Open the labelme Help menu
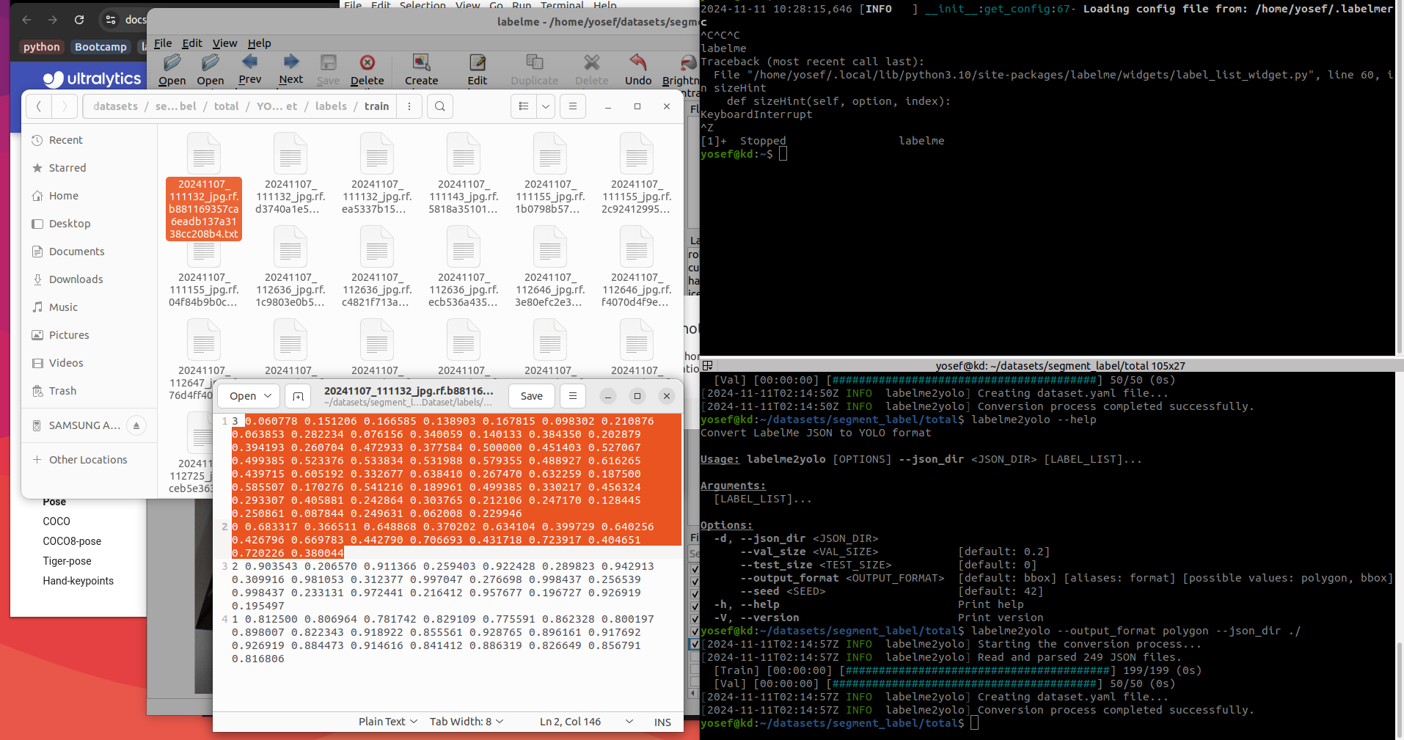The width and height of the screenshot is (1404, 740). click(259, 43)
